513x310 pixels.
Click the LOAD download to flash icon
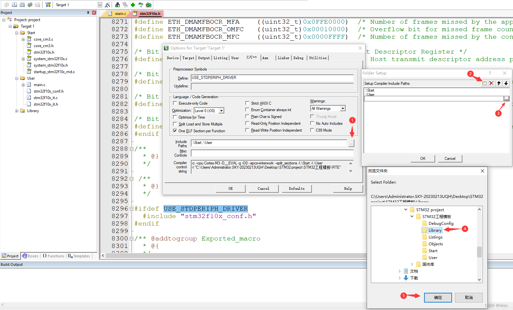[x=48, y=5]
